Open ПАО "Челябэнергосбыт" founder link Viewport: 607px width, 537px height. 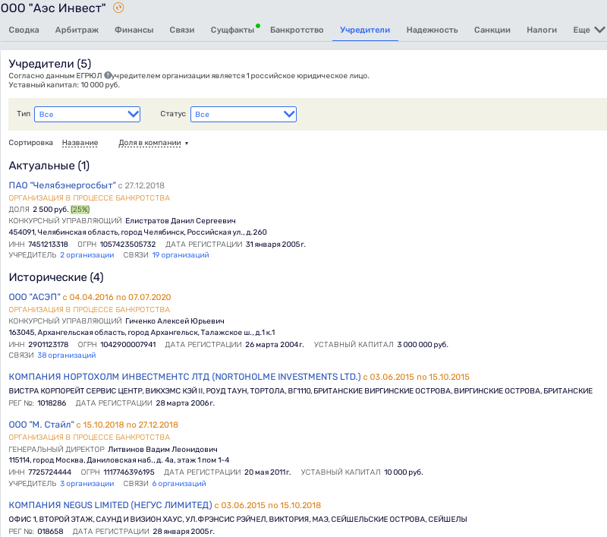pyautogui.click(x=62, y=185)
